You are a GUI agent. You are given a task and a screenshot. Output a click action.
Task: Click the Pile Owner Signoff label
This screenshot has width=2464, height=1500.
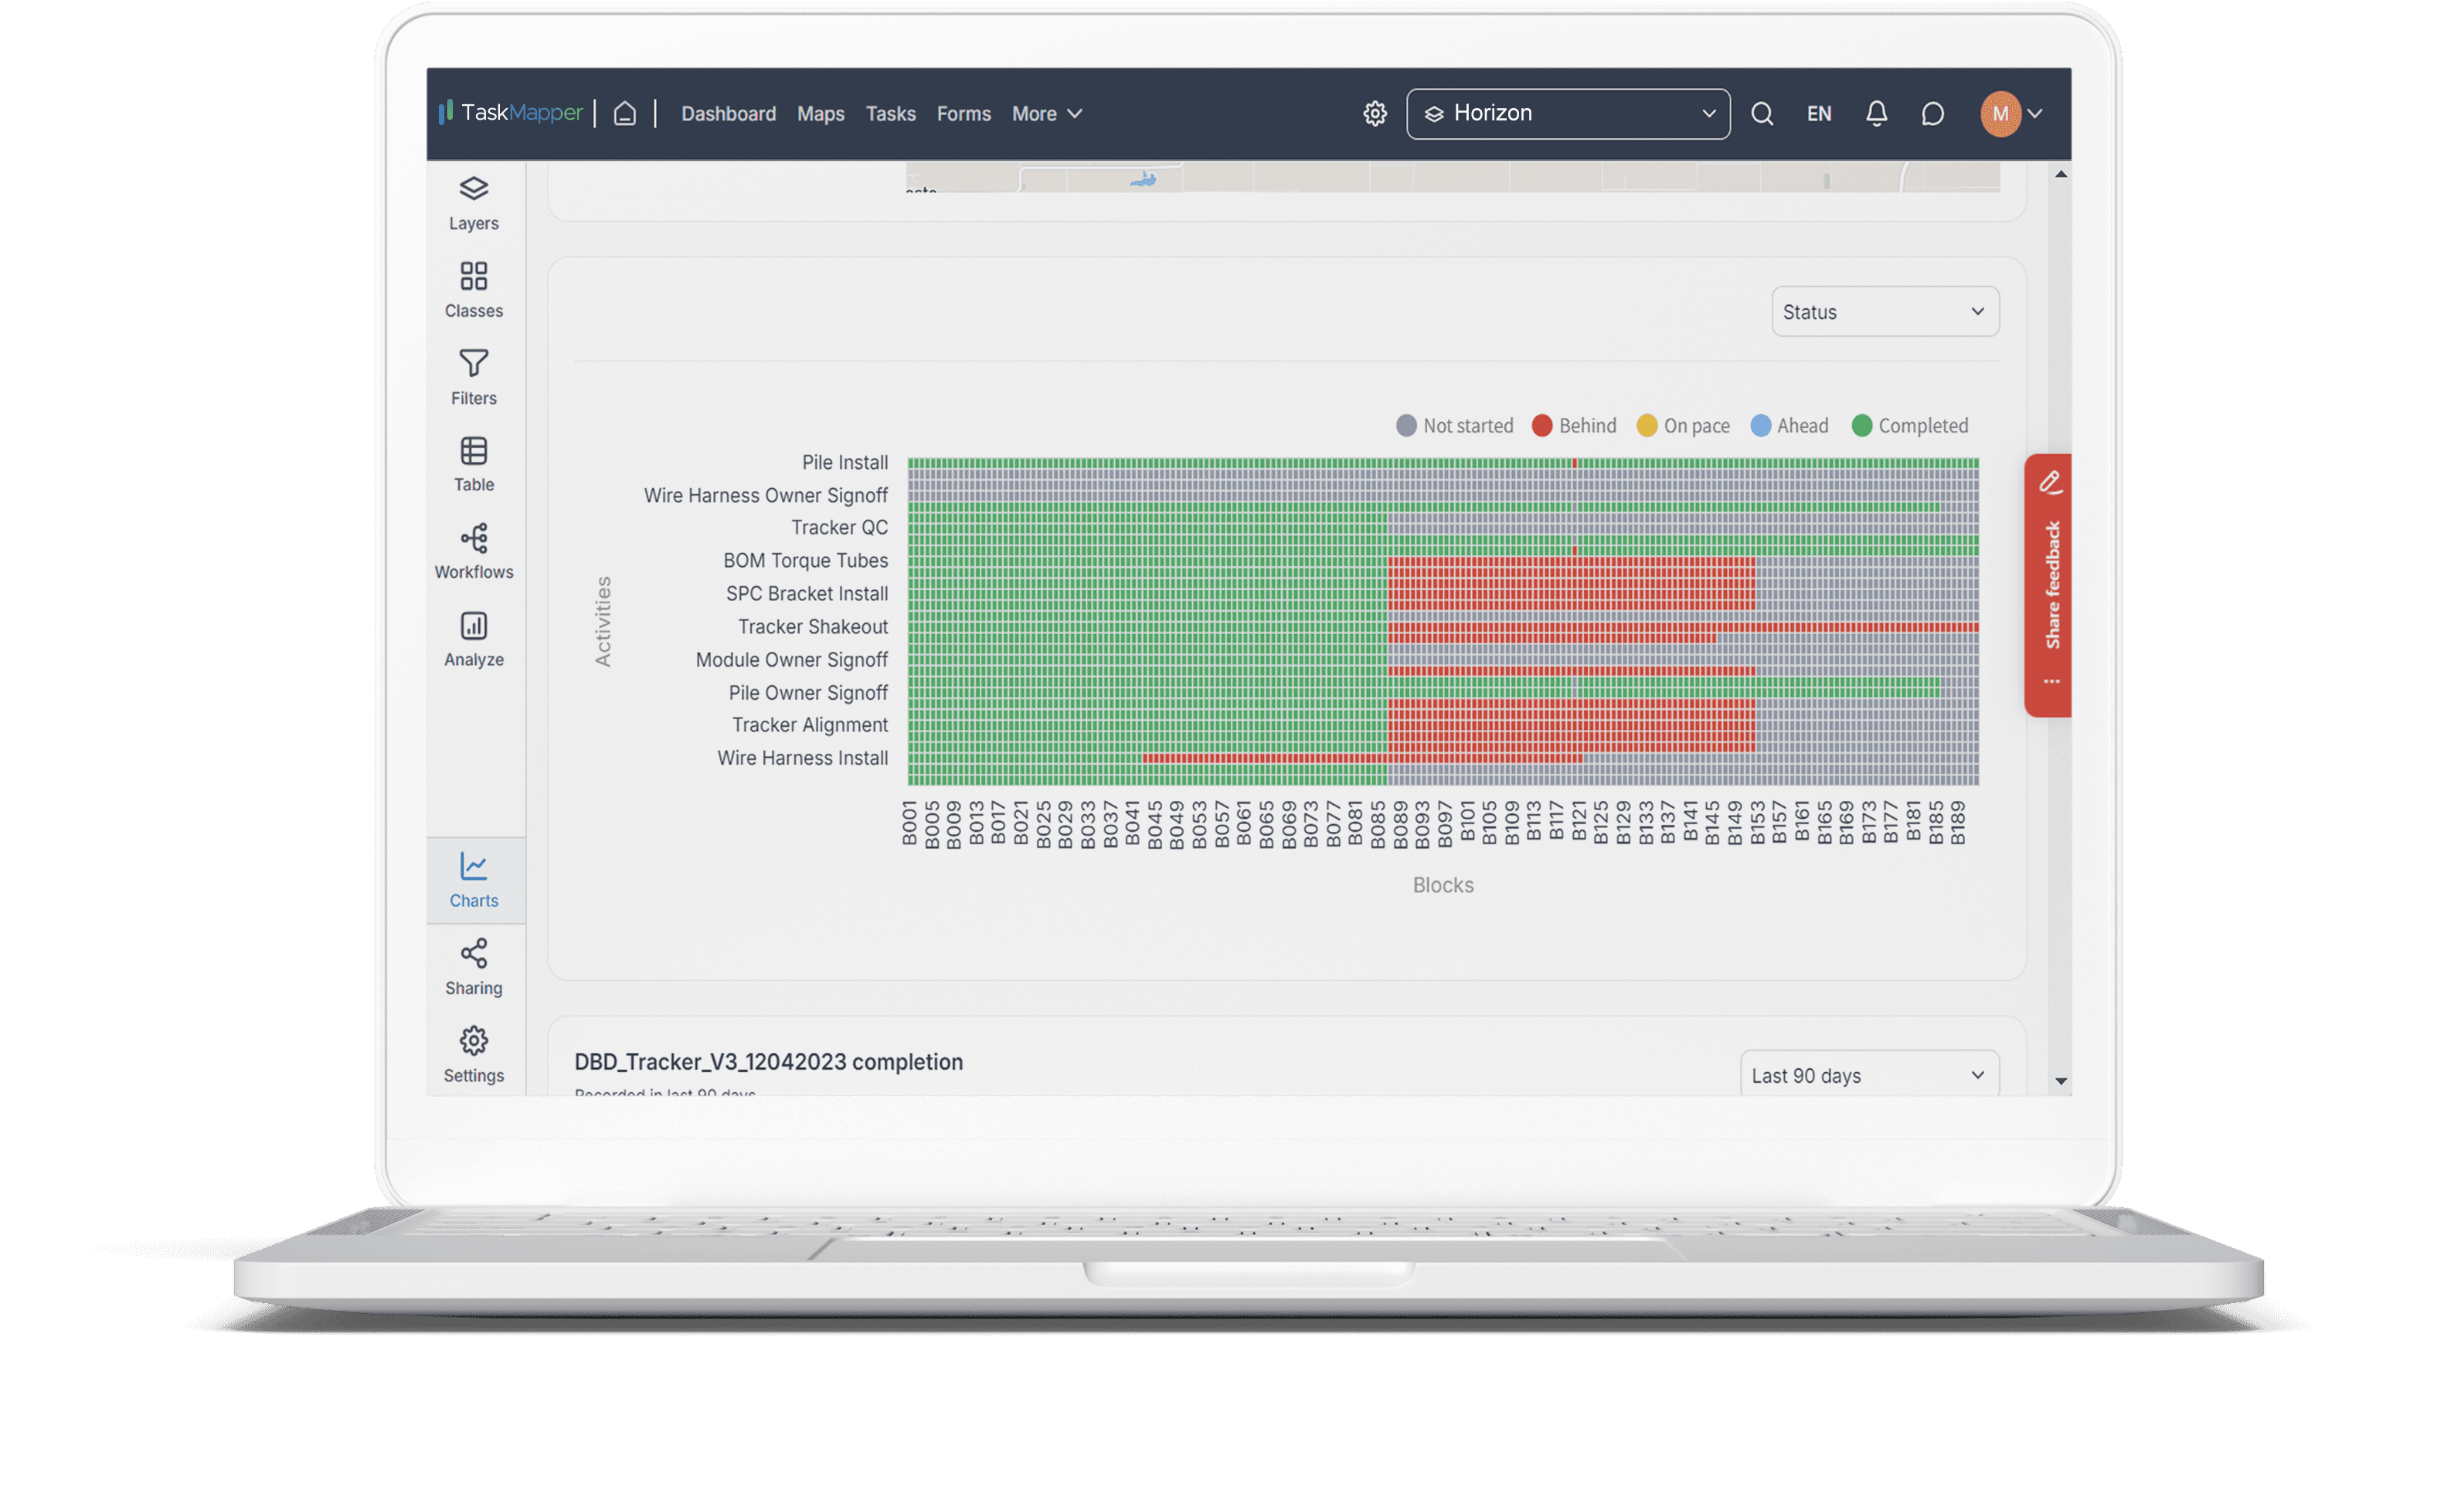coord(807,692)
